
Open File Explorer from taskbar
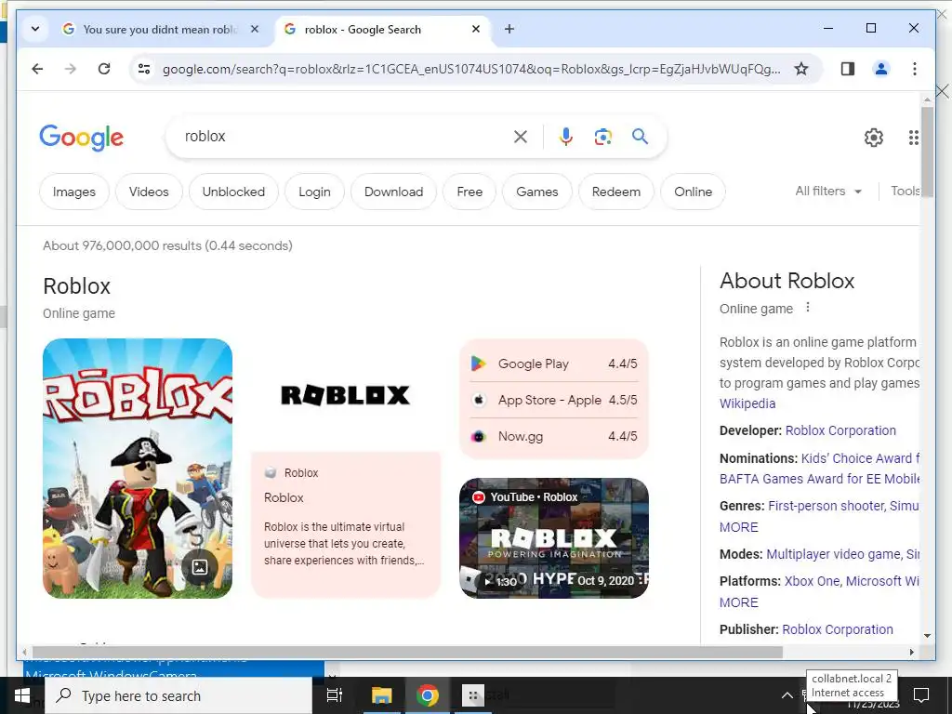coord(382,695)
